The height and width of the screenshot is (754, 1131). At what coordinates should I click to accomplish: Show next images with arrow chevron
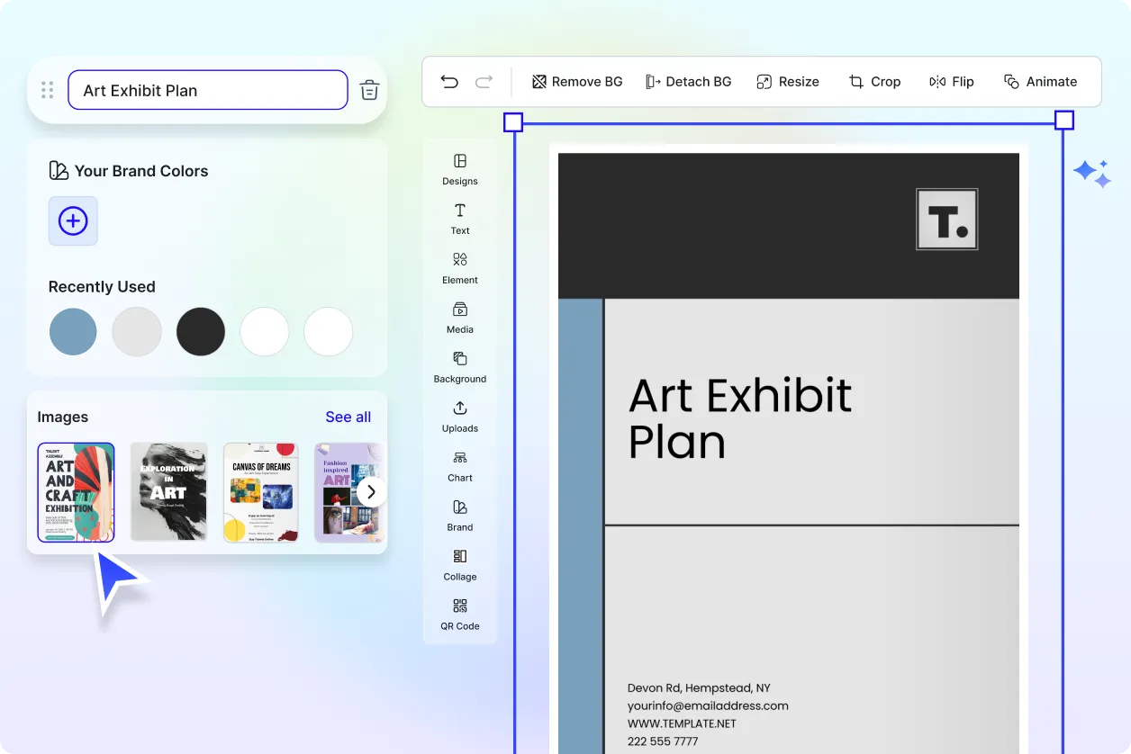tap(371, 492)
